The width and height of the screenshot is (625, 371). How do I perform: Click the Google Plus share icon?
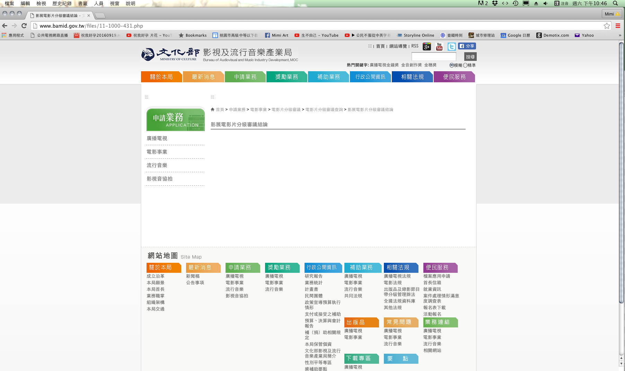(426, 47)
